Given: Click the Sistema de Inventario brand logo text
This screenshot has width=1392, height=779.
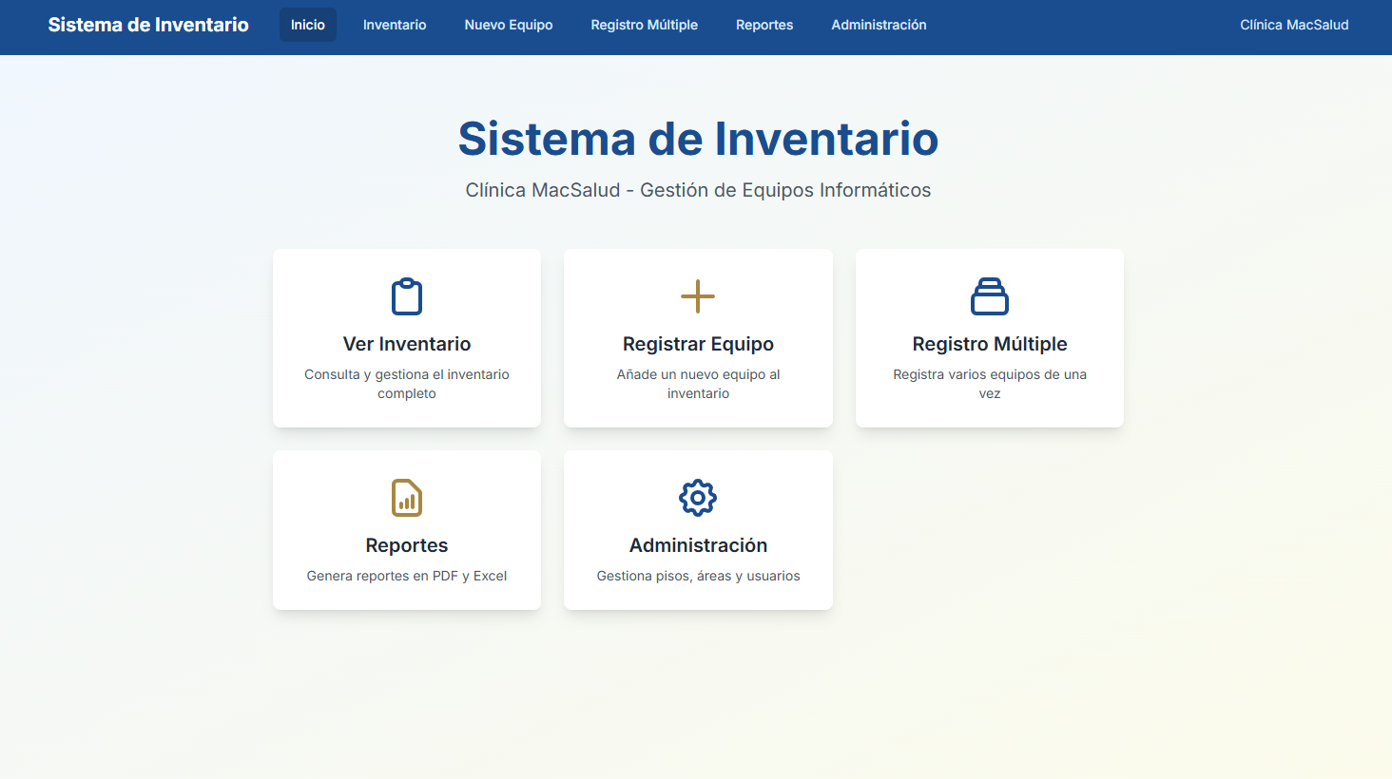Looking at the screenshot, I should pyautogui.click(x=148, y=25).
